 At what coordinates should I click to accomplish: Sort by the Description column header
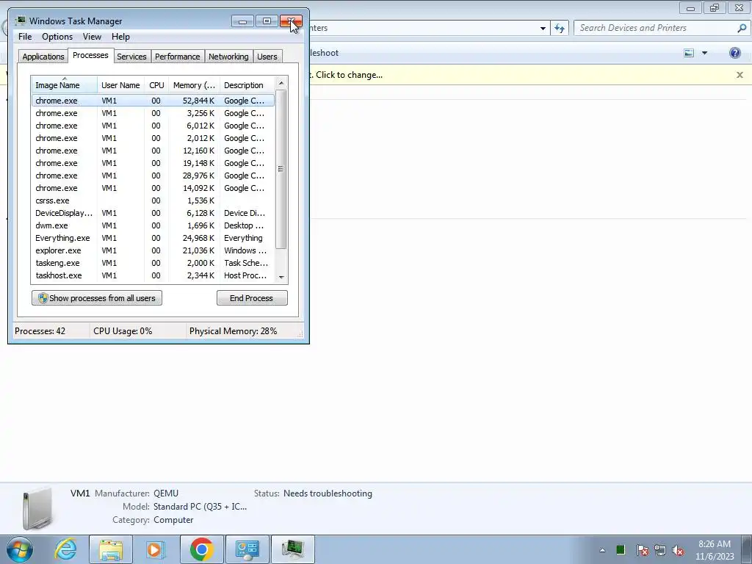[x=247, y=85]
